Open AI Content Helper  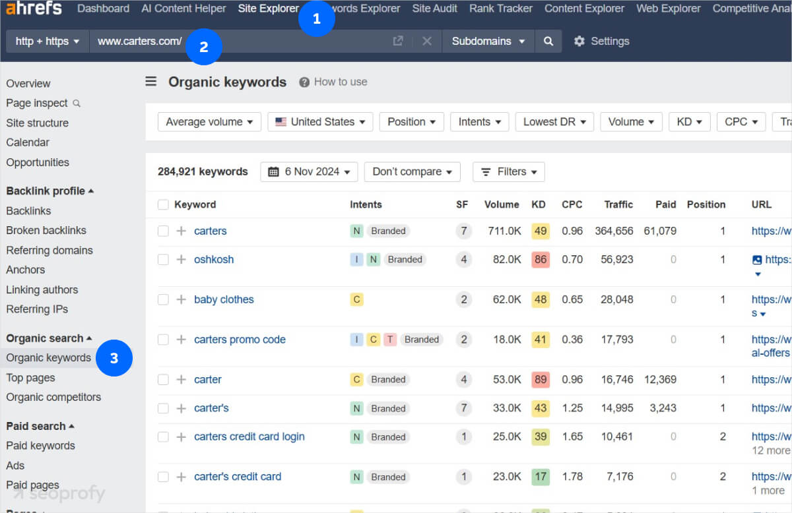(x=183, y=9)
